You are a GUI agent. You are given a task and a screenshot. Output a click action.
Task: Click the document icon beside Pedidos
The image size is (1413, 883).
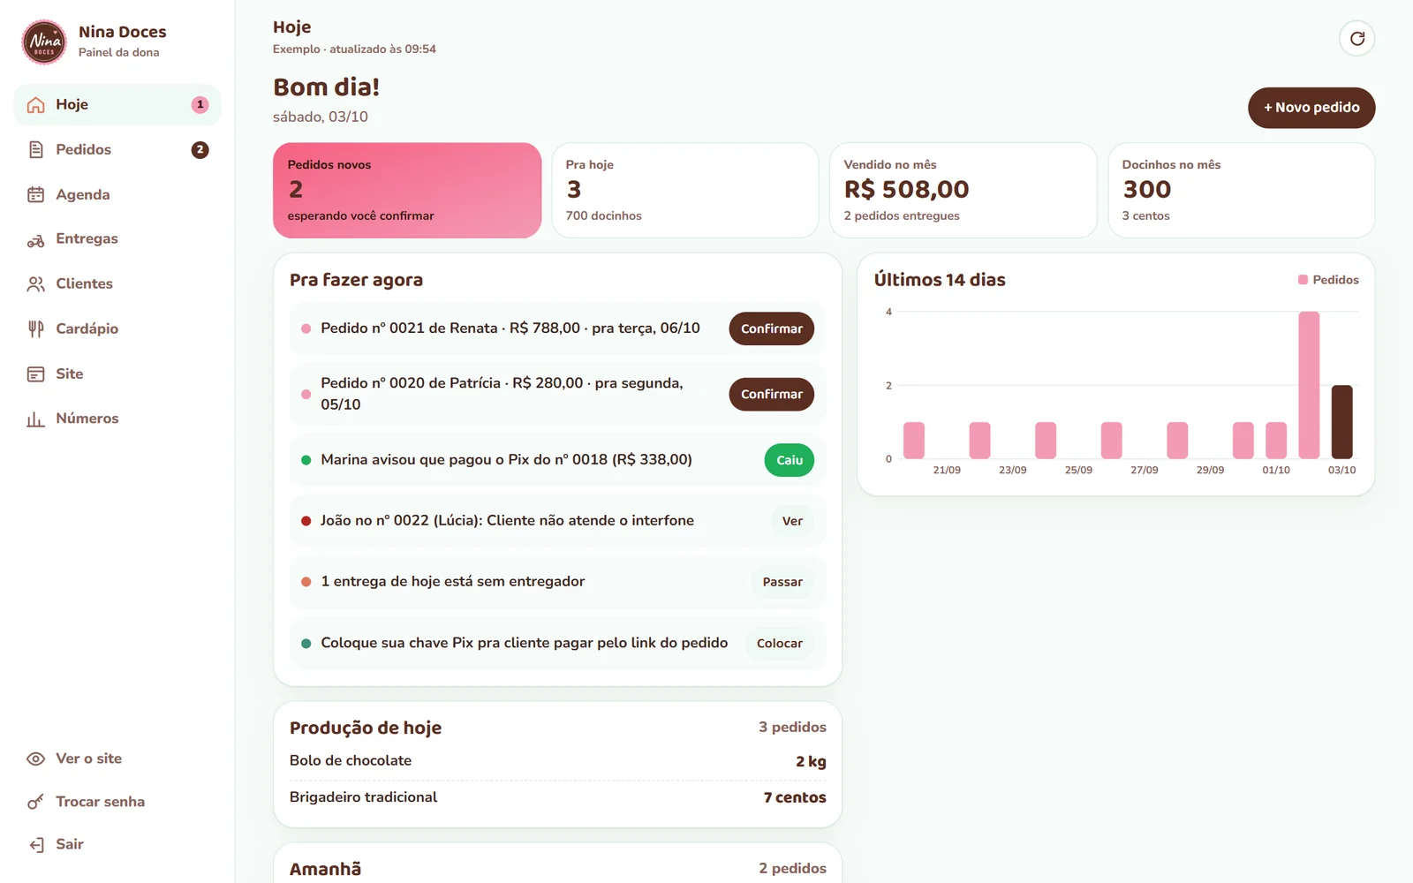(x=35, y=150)
